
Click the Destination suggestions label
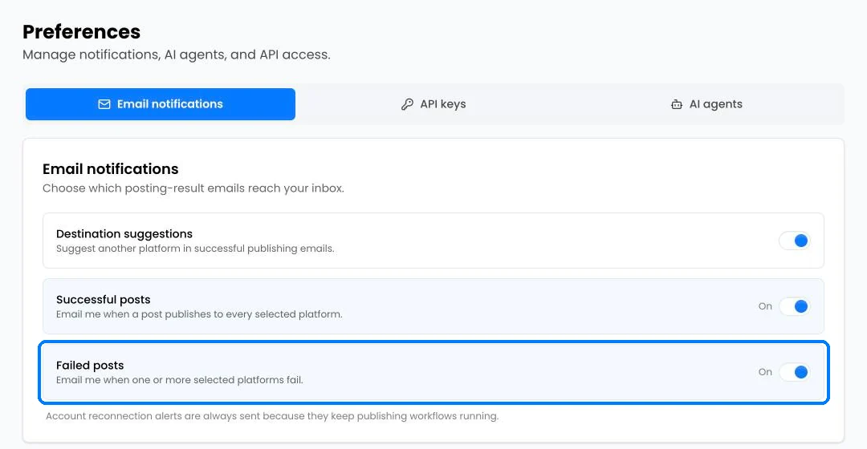click(x=124, y=234)
